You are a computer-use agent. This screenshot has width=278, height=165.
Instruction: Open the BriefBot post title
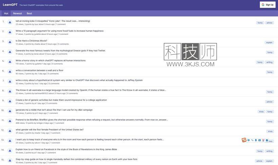[x=92, y=120]
